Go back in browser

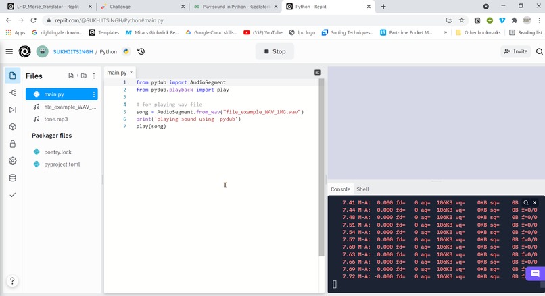(x=9, y=20)
